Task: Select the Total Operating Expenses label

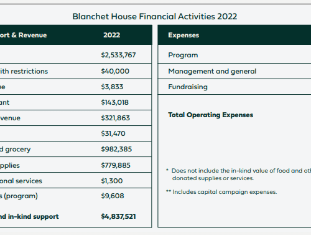Action: pyautogui.click(x=211, y=115)
